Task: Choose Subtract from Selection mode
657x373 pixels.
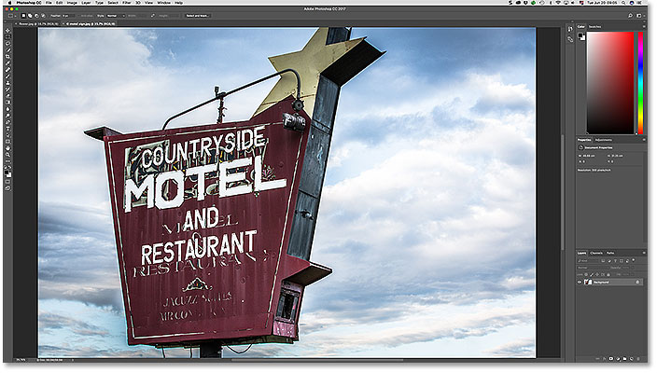Action: pyautogui.click(x=36, y=16)
